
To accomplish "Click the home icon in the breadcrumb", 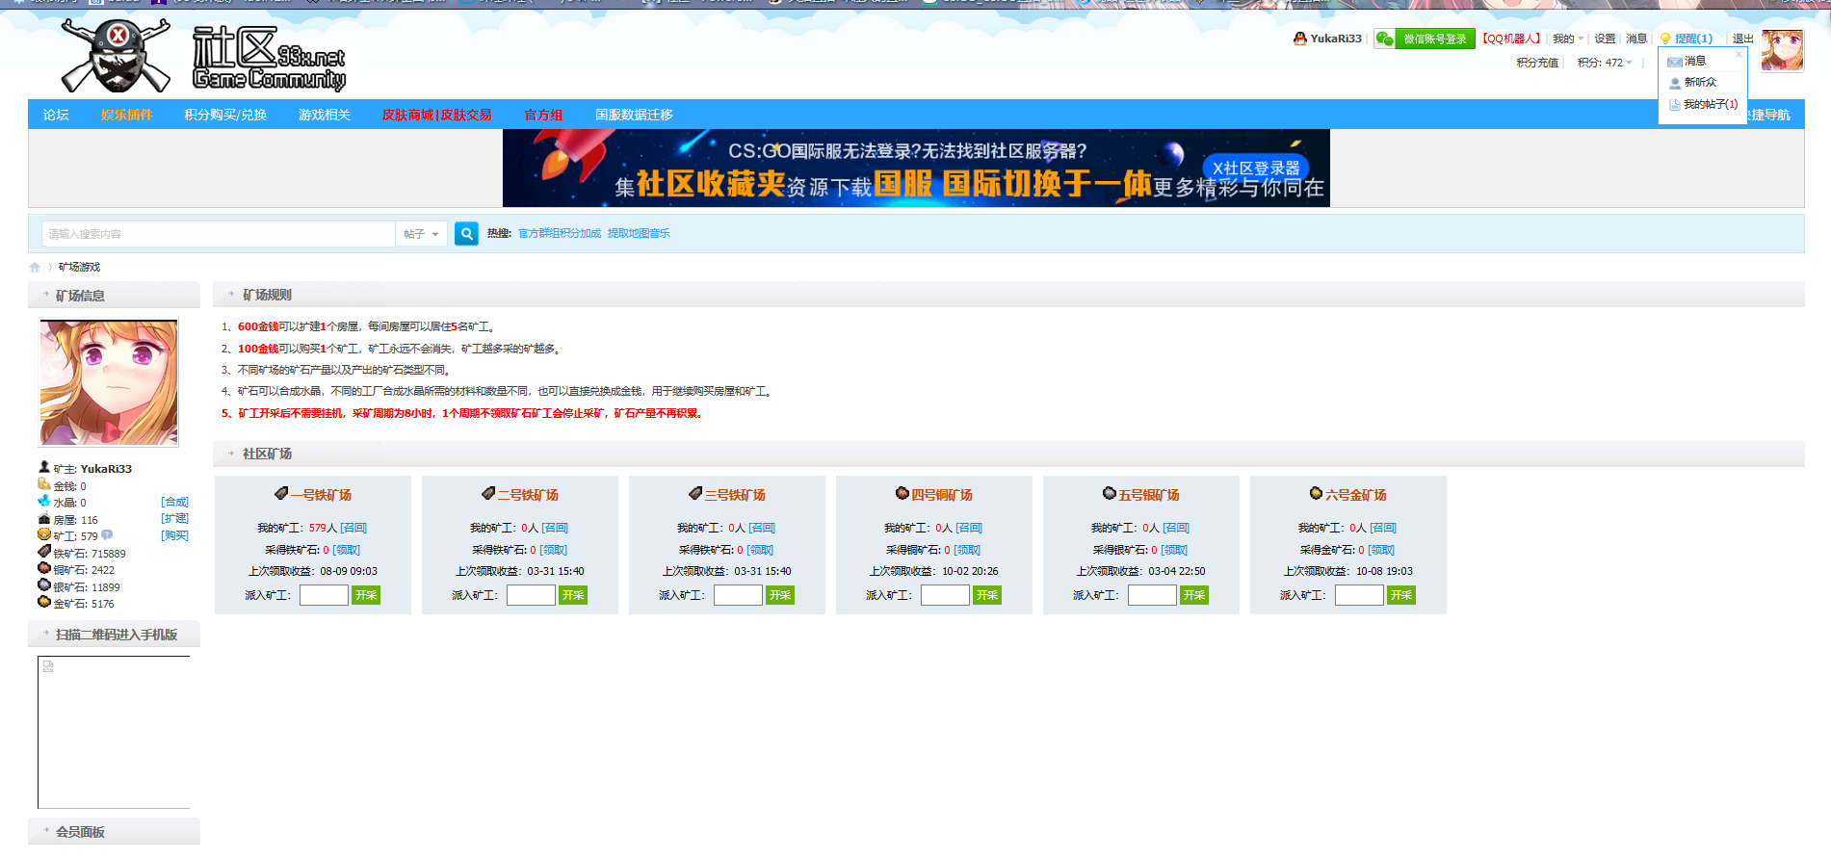I will click(36, 268).
